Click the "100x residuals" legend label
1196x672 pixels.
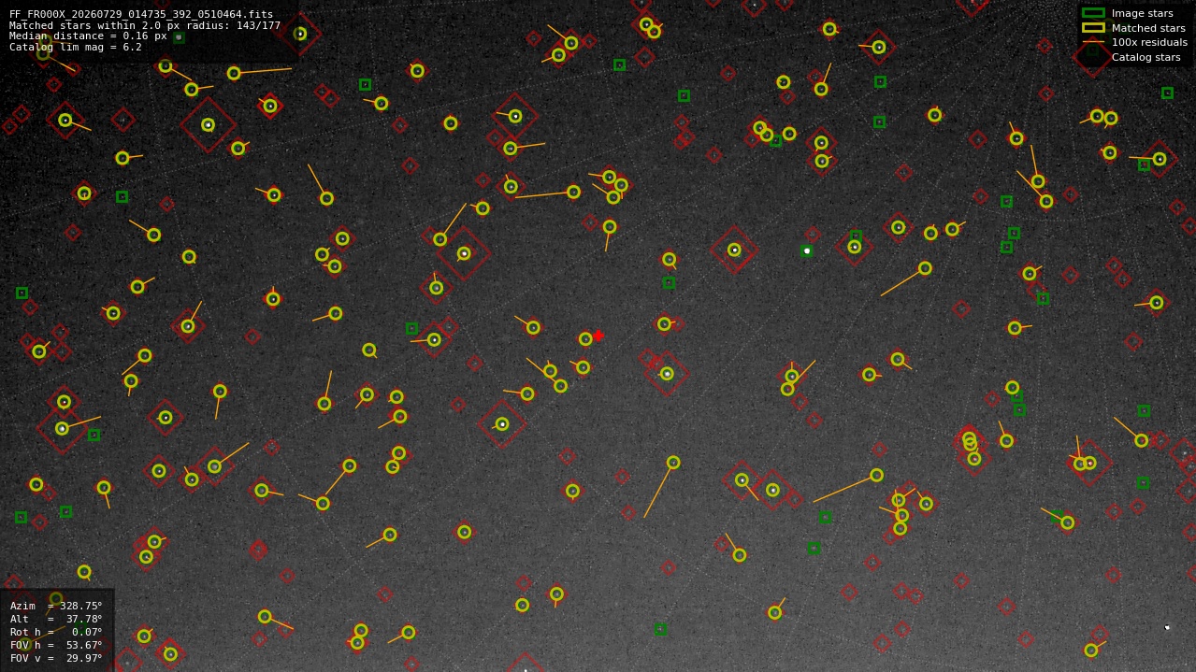click(1149, 42)
